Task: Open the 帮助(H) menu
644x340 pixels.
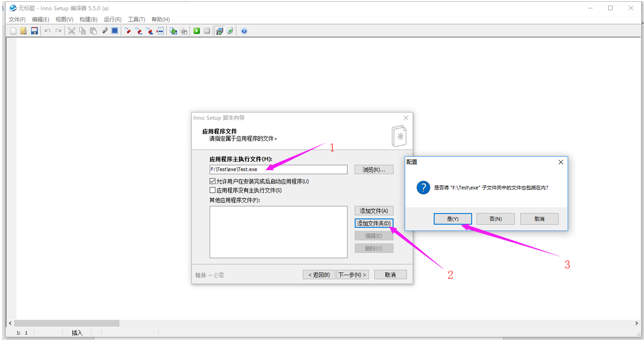Action: click(x=161, y=19)
